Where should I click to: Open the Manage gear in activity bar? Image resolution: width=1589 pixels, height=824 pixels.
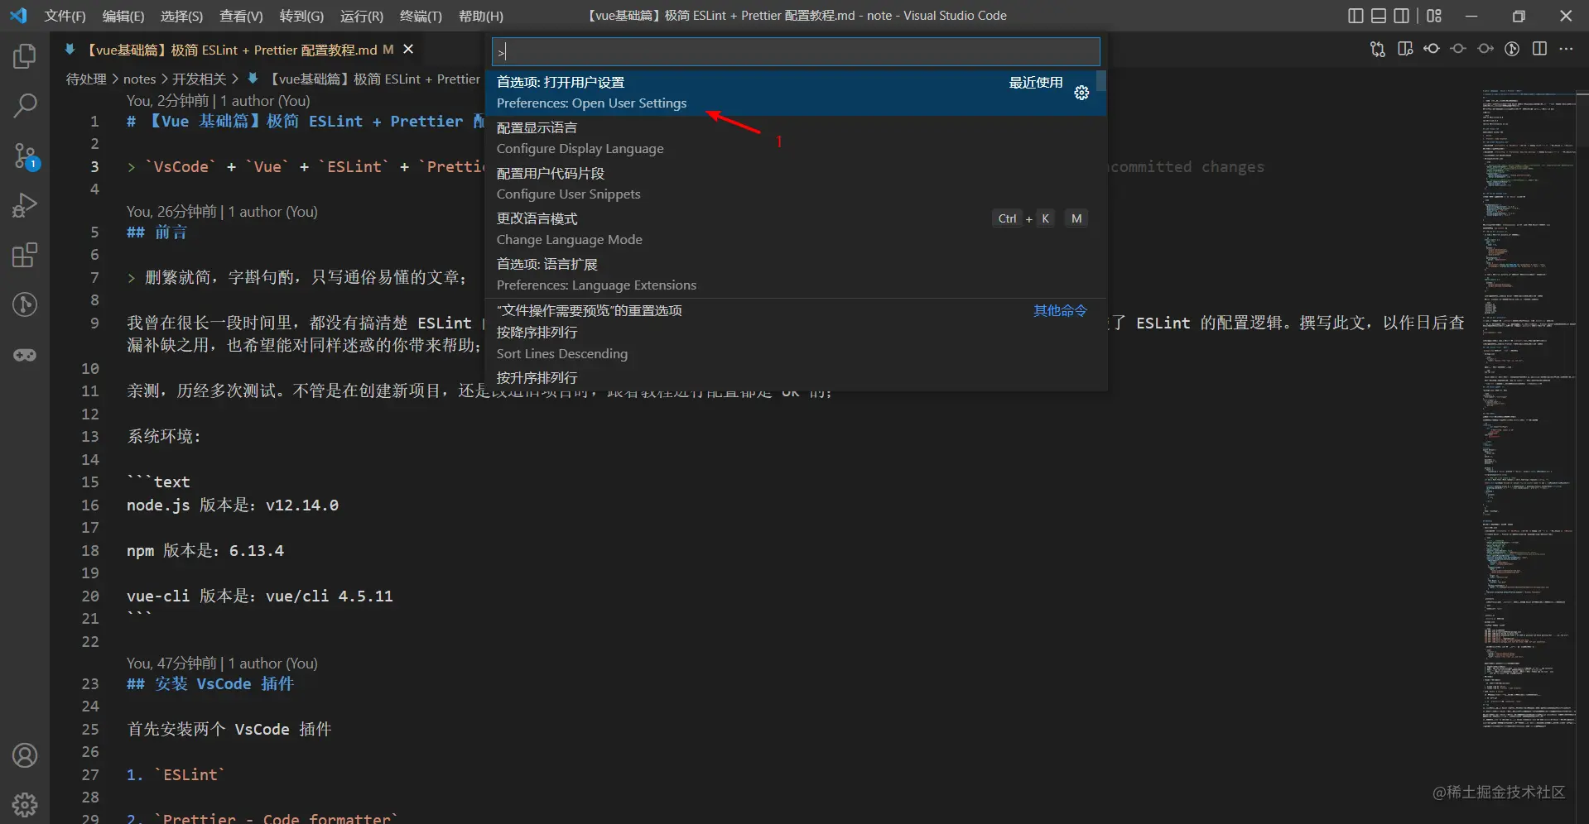[25, 804]
